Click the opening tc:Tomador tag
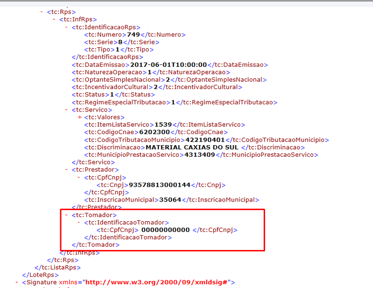 coord(94,215)
